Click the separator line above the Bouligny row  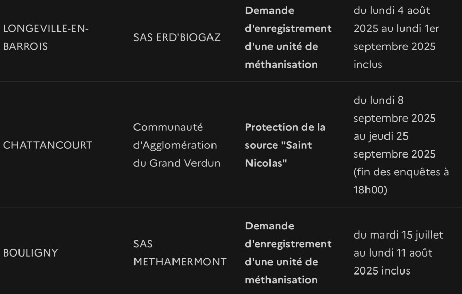coord(231,207)
